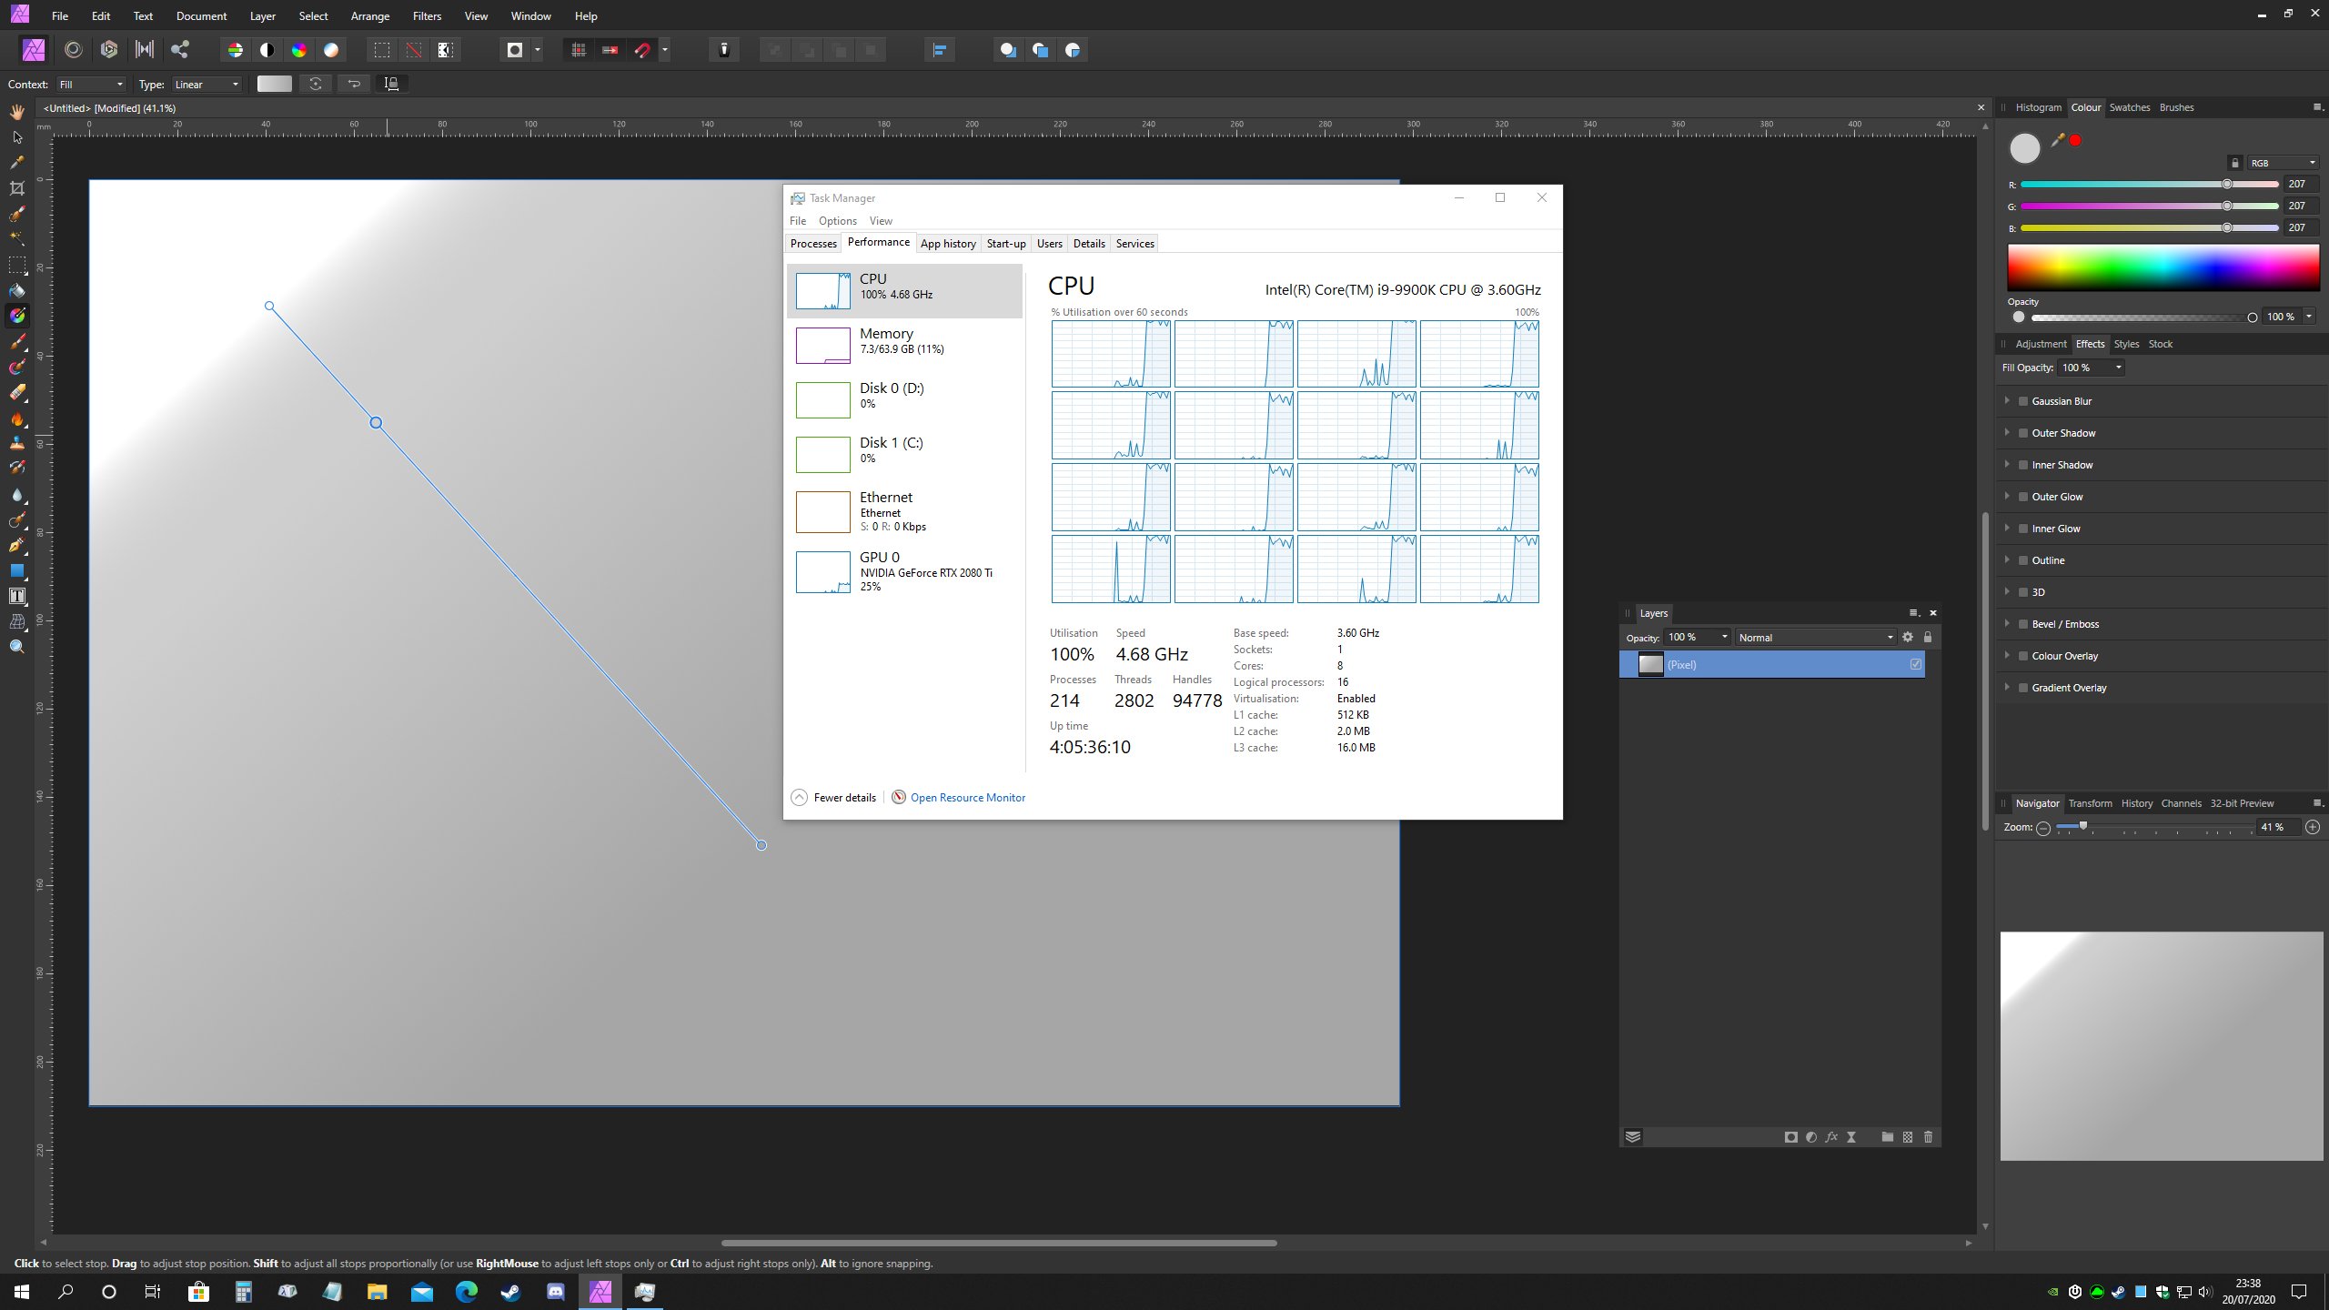This screenshot has width=2329, height=1310.
Task: Enable Gaussian Blur effect checkbox
Action: coord(2023,401)
